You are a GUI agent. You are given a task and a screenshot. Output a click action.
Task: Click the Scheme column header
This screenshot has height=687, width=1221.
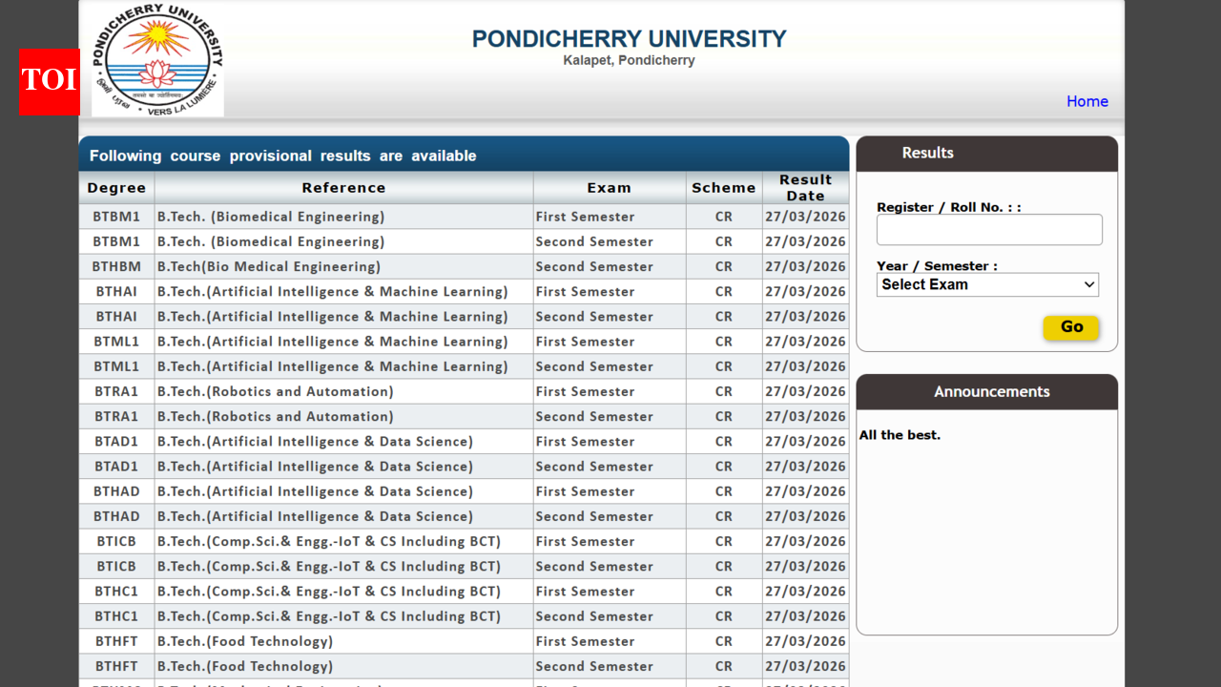pos(723,187)
